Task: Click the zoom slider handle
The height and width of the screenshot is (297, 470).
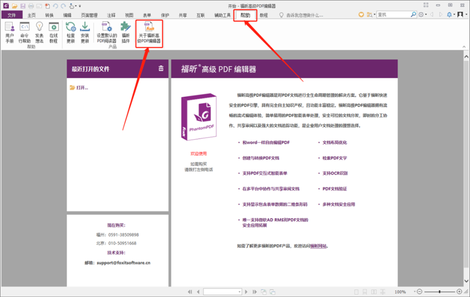Action: pos(440,292)
